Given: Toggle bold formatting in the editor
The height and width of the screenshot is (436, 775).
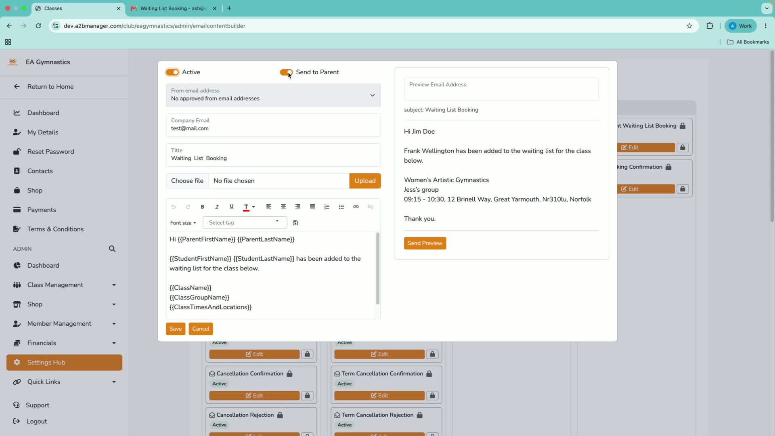Looking at the screenshot, I should pyautogui.click(x=202, y=207).
